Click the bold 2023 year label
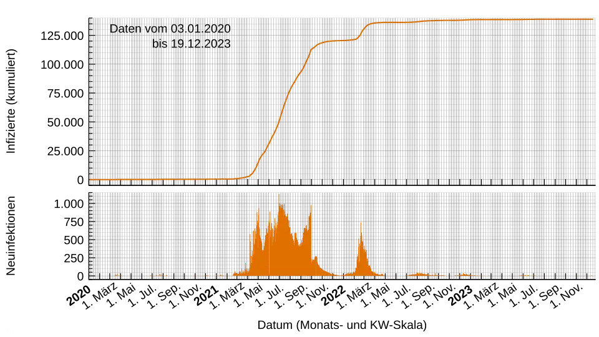 pyautogui.click(x=460, y=296)
